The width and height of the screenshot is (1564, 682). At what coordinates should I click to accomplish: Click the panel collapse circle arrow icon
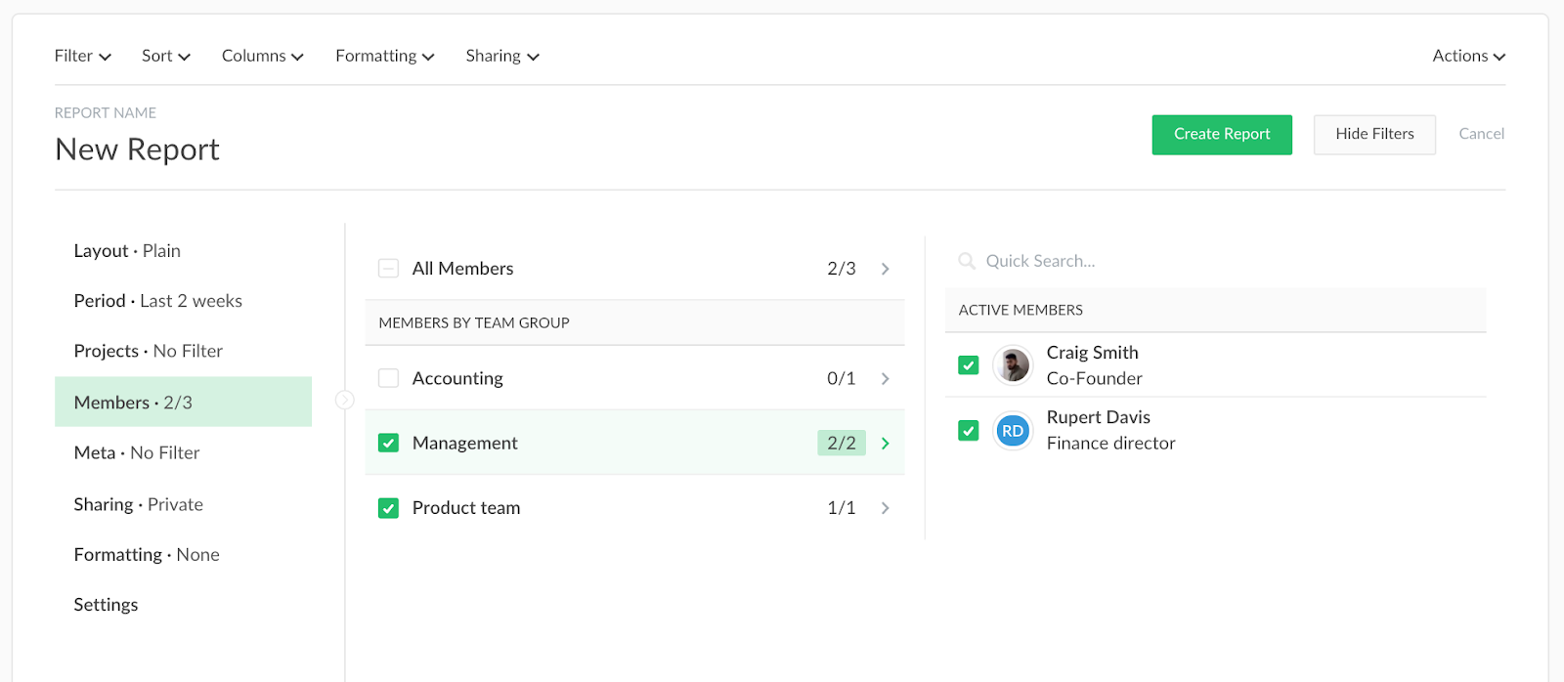[x=344, y=400]
